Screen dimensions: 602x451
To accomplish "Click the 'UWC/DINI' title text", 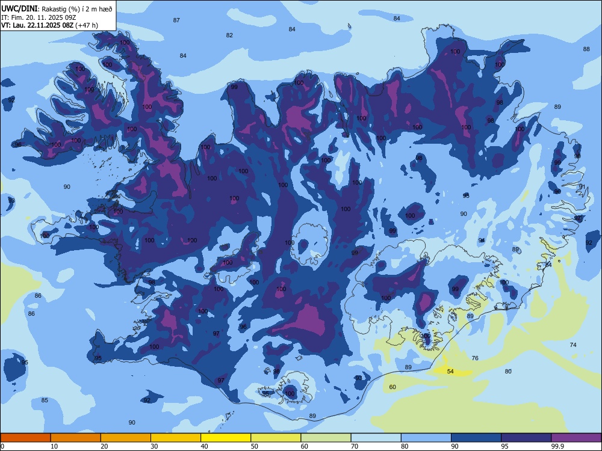I will (19, 8).
